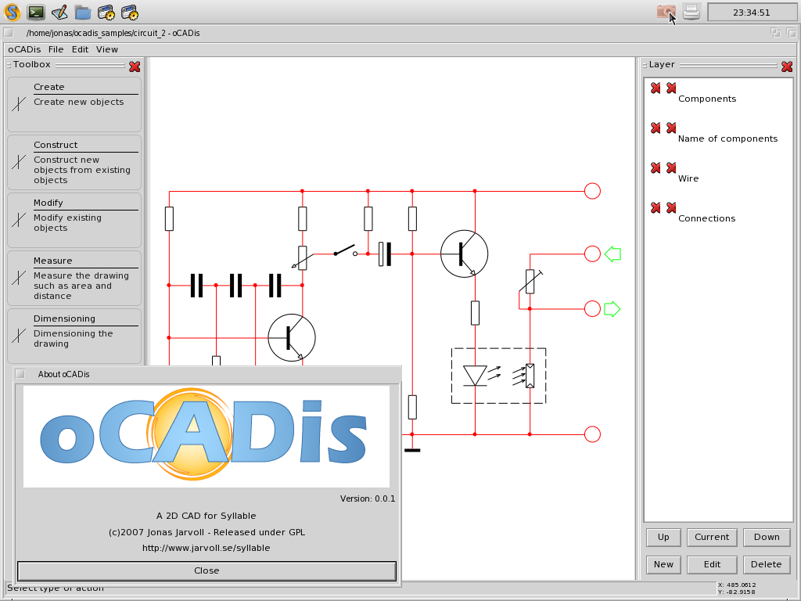Viewport: 801px width, 601px height.
Task: Select the Connections layer name
Action: (706, 218)
